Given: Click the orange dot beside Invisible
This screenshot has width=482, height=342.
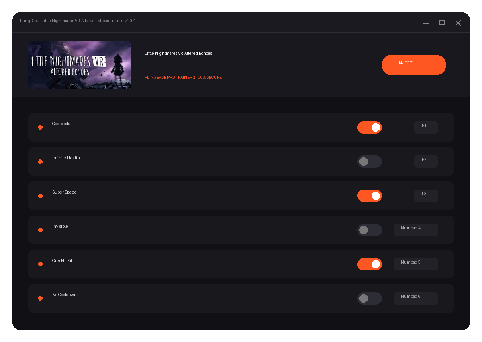Looking at the screenshot, I should (40, 230).
